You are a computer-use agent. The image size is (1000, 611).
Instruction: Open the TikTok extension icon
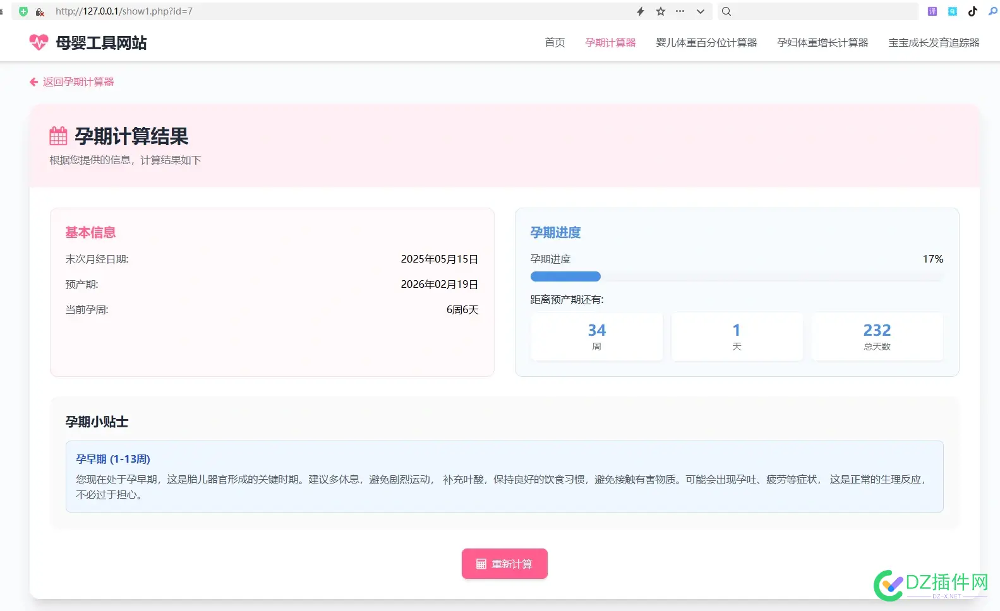coord(973,11)
